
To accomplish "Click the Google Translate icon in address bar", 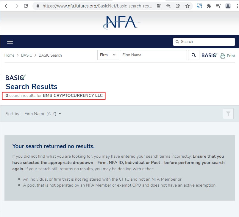I will pos(159,6).
